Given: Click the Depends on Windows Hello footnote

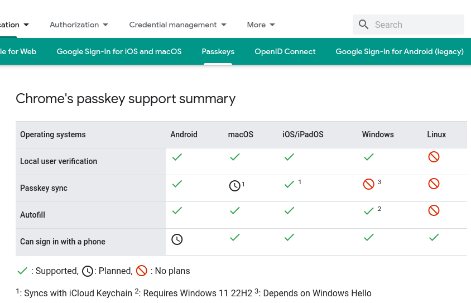Looking at the screenshot, I should tap(313, 293).
